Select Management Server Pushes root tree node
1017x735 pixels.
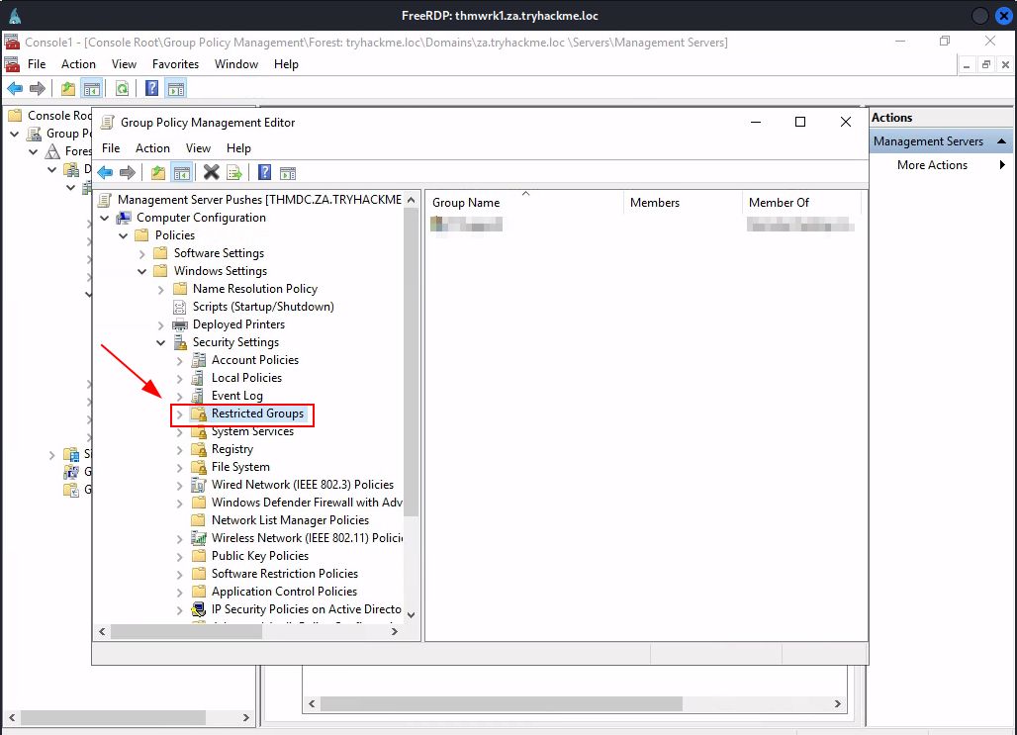pos(259,200)
